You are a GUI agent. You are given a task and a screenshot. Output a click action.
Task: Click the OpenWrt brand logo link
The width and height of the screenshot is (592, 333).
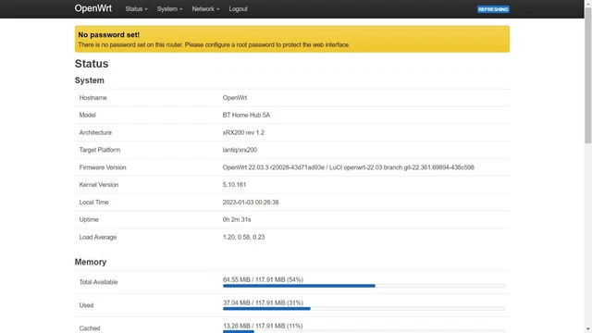coord(92,8)
